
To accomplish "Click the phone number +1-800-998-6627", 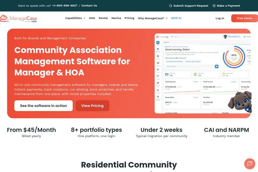I will pos(65,6).
